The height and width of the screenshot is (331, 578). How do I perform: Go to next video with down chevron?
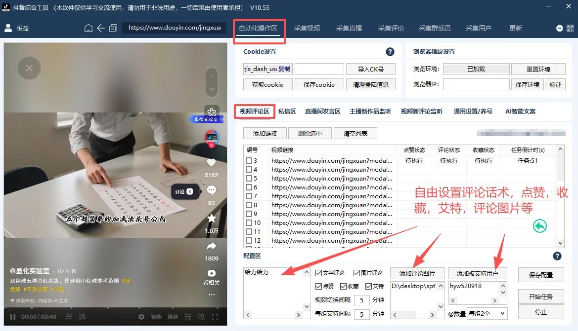coord(212,89)
